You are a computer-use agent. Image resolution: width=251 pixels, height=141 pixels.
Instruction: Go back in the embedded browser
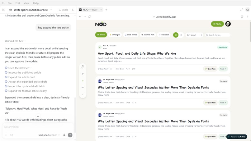(80, 16)
